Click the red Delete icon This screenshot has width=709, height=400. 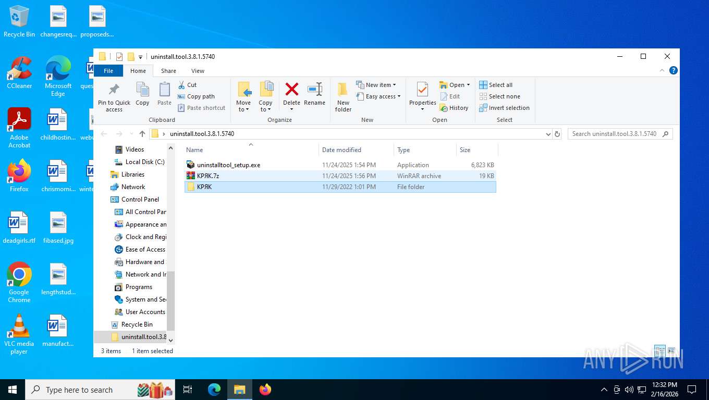coord(291,89)
